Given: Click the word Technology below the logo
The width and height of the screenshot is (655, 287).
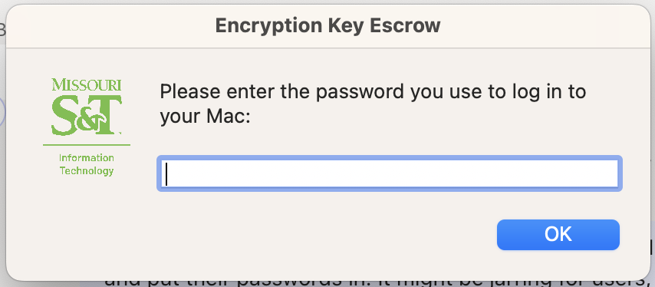Looking at the screenshot, I should 87,171.
